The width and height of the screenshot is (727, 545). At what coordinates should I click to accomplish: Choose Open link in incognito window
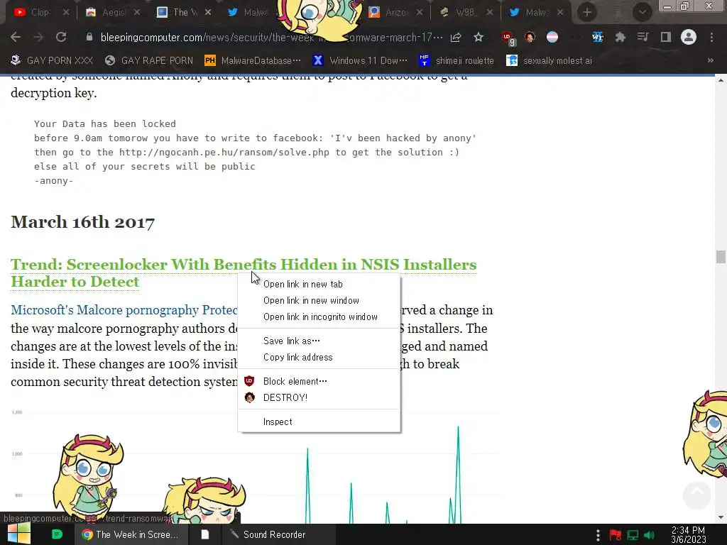tap(319, 317)
